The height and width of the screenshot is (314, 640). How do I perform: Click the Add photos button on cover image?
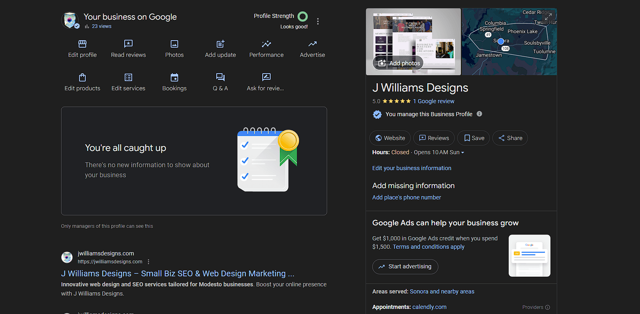point(398,63)
